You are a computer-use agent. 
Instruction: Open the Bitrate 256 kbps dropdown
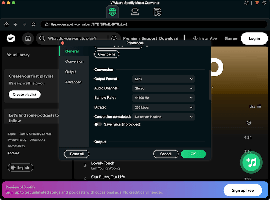click(x=163, y=107)
